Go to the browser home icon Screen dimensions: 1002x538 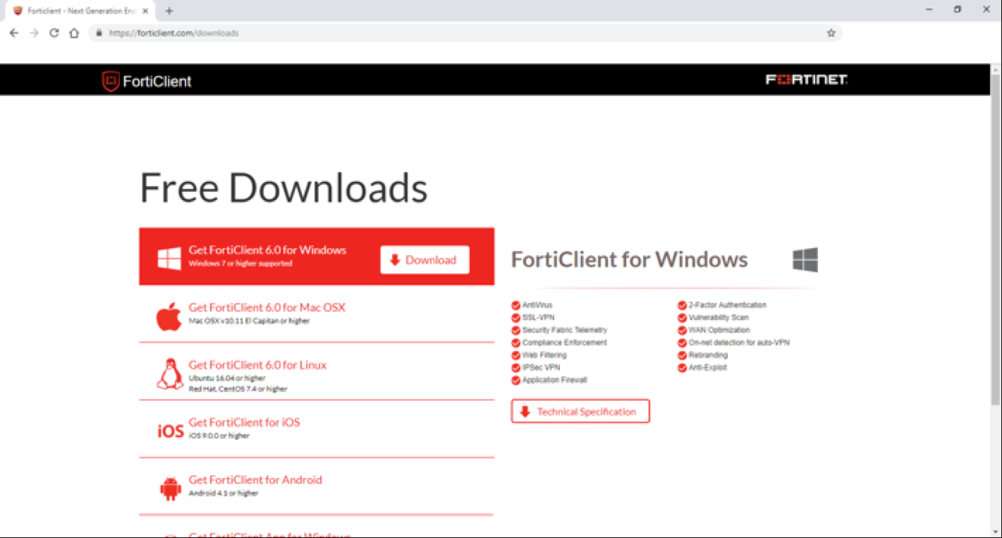(74, 33)
